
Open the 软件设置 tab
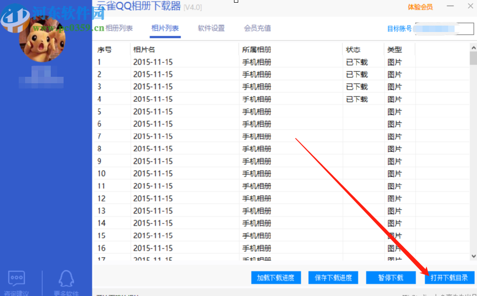click(211, 28)
